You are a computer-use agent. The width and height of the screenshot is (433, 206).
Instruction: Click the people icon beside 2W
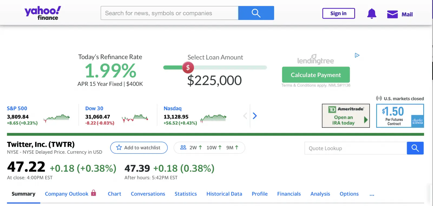pyautogui.click(x=183, y=148)
